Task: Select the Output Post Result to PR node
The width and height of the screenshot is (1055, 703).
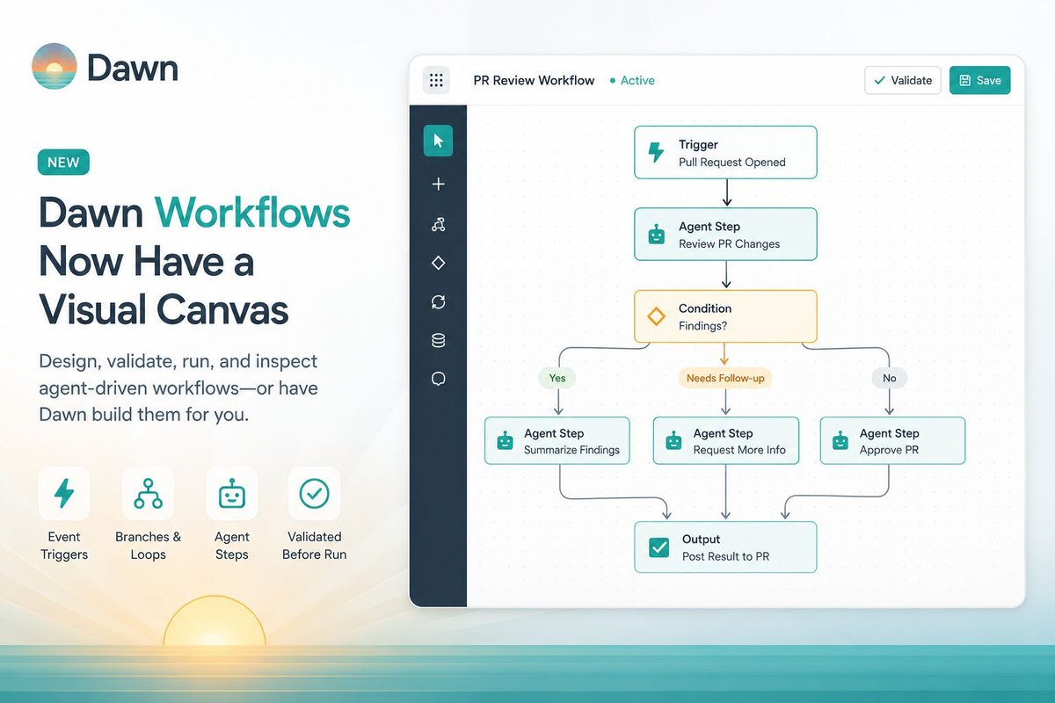Action: pyautogui.click(x=725, y=547)
